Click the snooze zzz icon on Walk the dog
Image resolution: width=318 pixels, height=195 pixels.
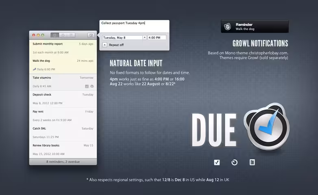(34, 69)
